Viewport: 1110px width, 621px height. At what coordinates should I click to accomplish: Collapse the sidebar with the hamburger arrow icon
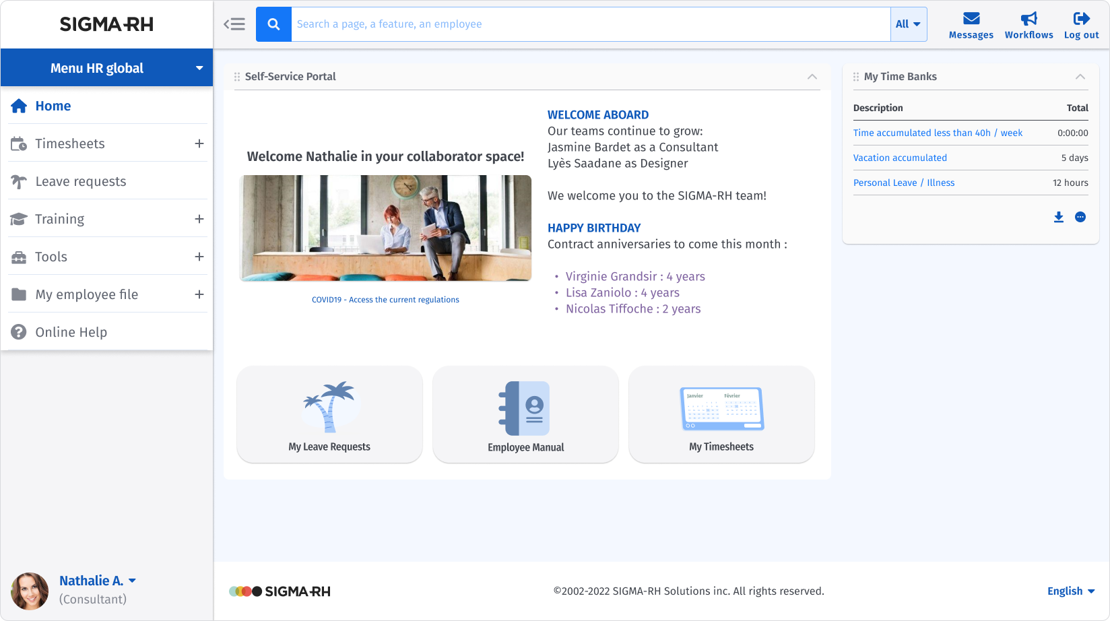(234, 24)
